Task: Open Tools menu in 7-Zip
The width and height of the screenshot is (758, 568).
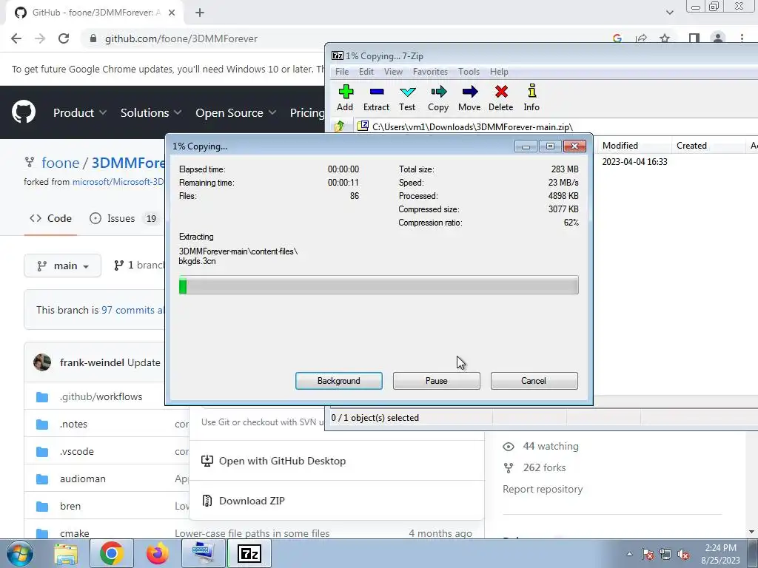Action: coord(469,72)
